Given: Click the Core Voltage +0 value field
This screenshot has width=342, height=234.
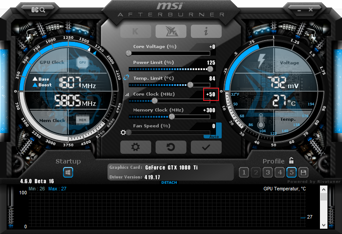Looking at the screenshot, I should point(212,47).
